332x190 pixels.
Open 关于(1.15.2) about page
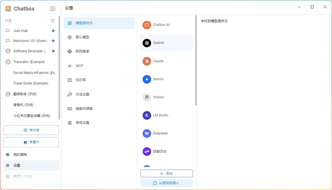pyautogui.click(x=31, y=176)
